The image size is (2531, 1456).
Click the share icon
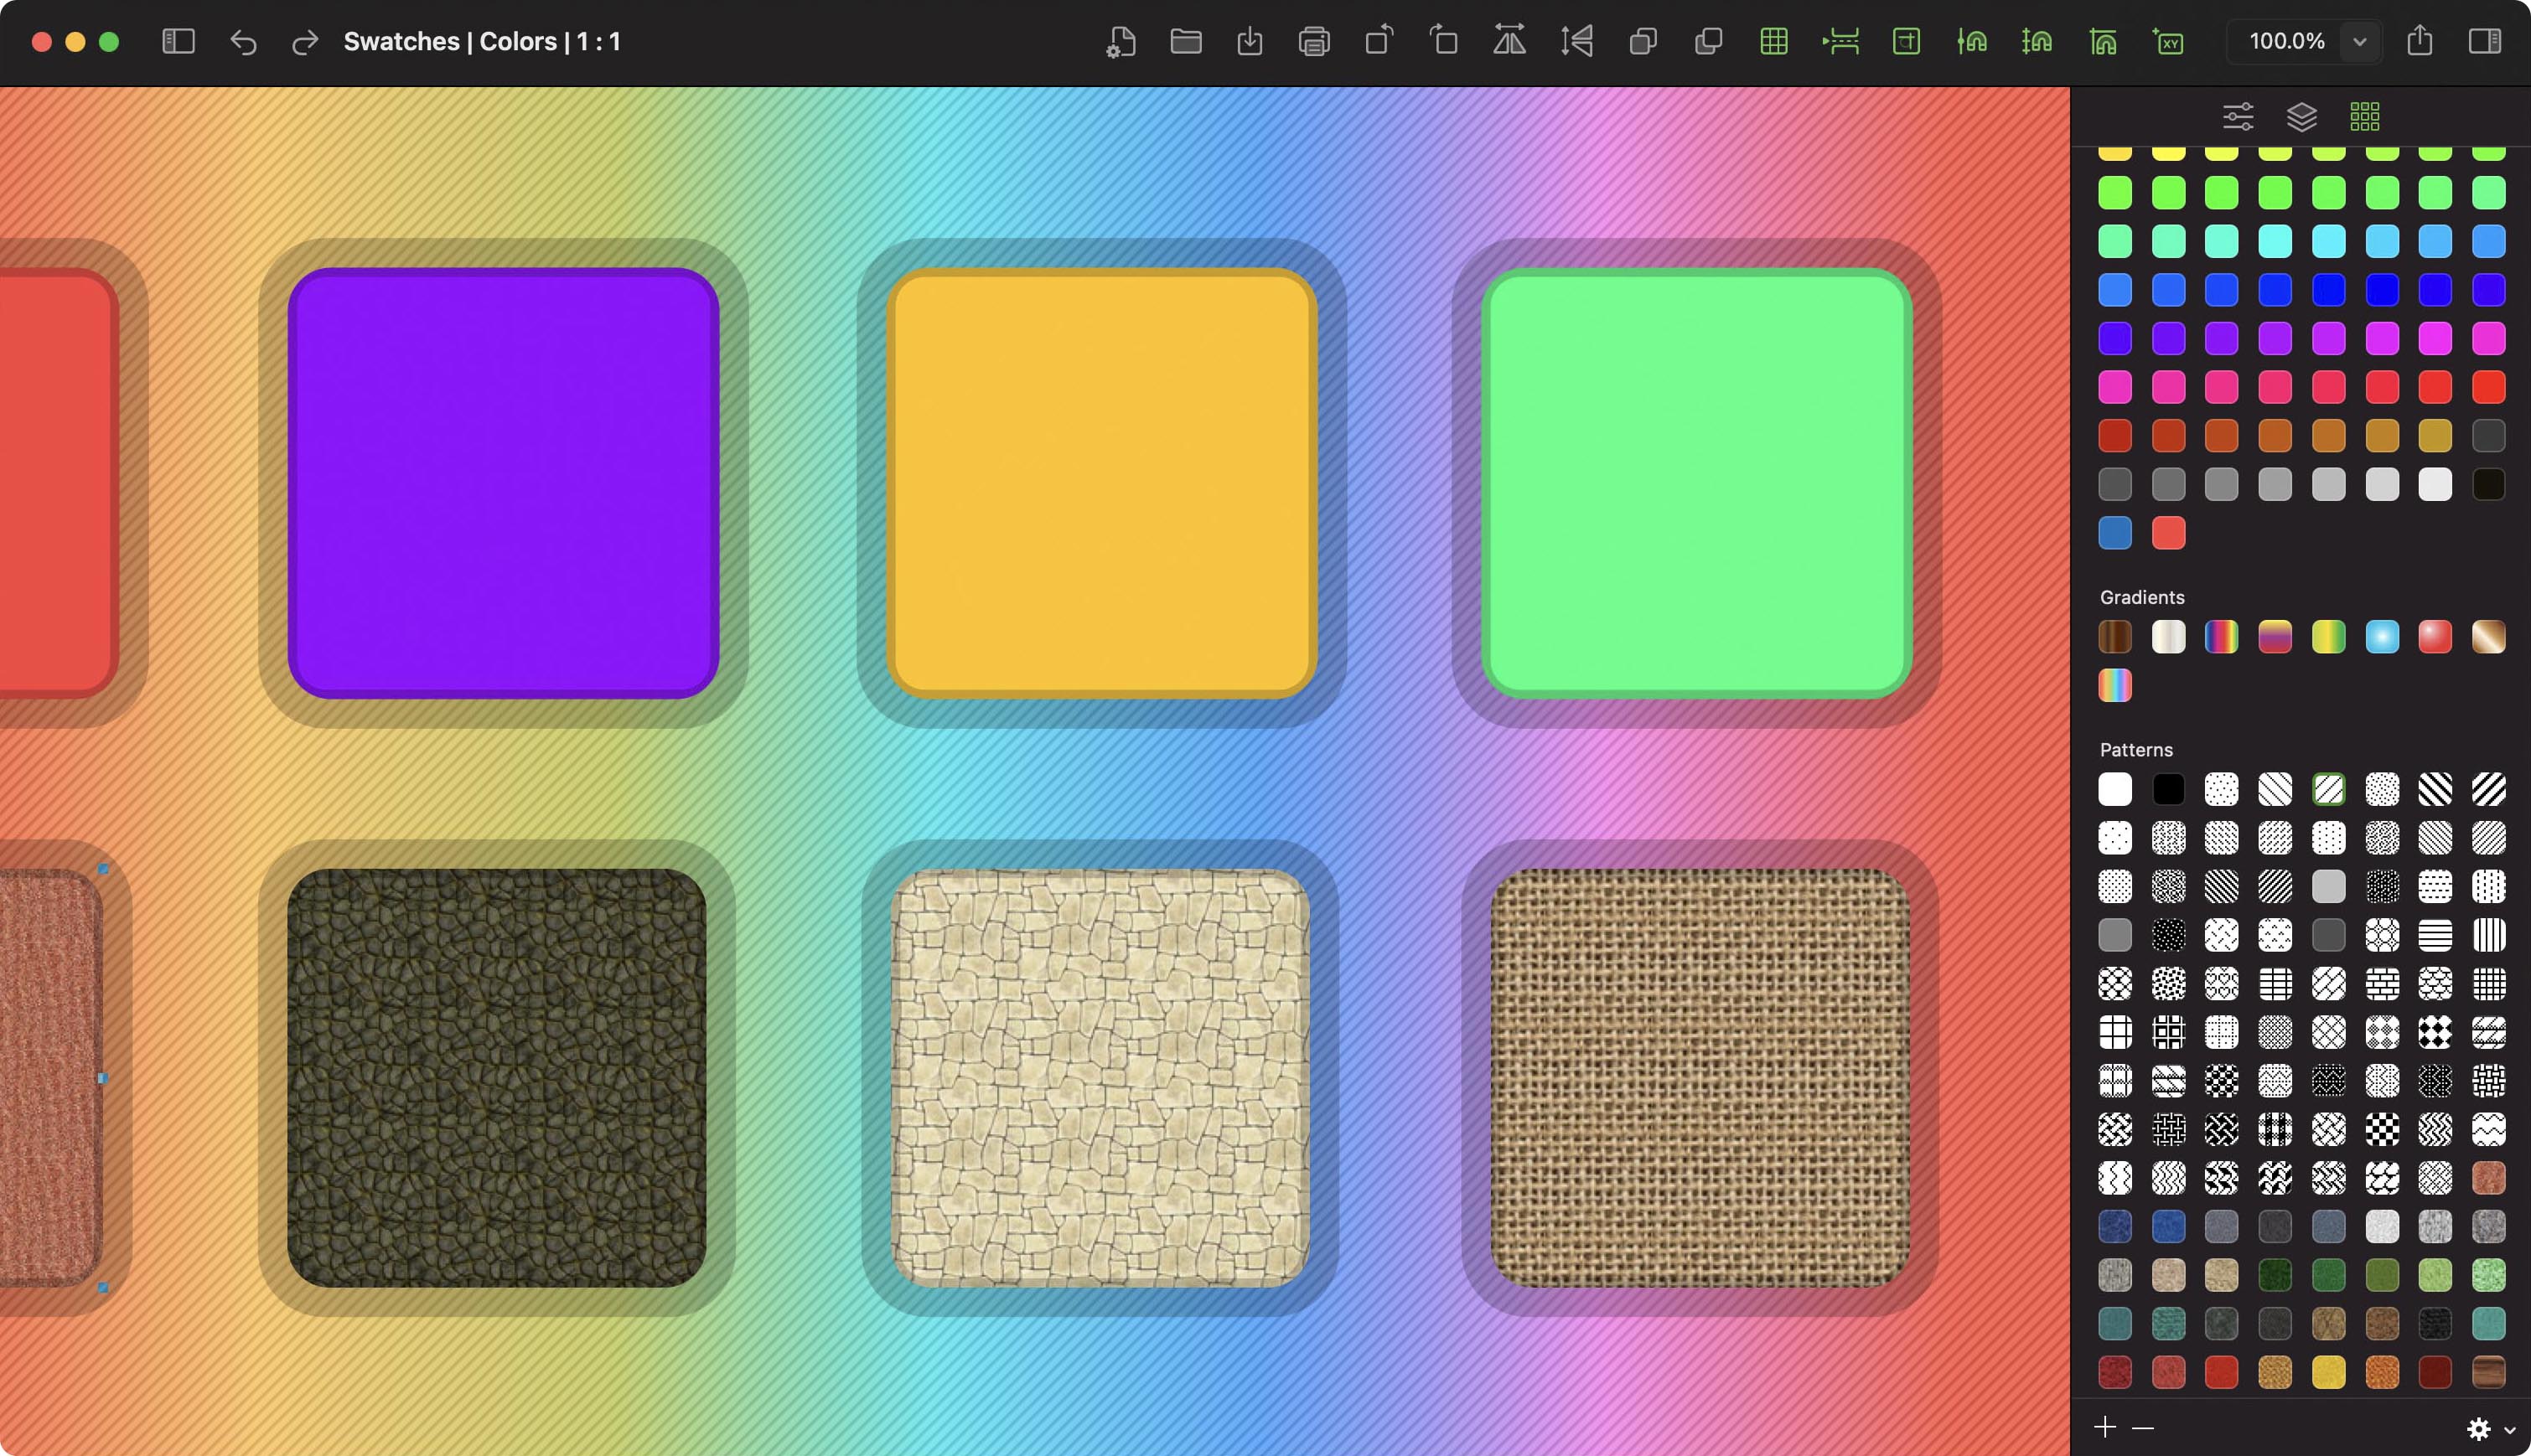2419,42
